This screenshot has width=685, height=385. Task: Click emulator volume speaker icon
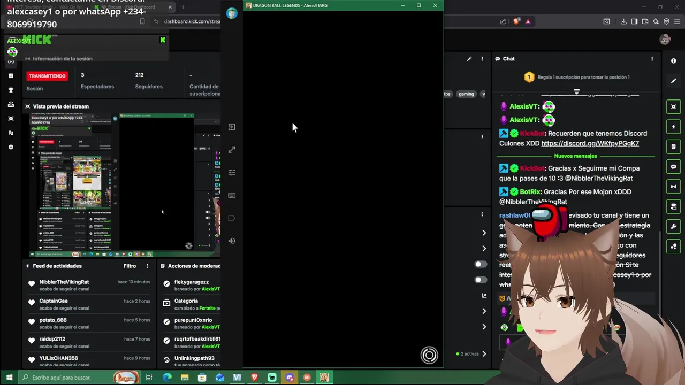pos(232,241)
